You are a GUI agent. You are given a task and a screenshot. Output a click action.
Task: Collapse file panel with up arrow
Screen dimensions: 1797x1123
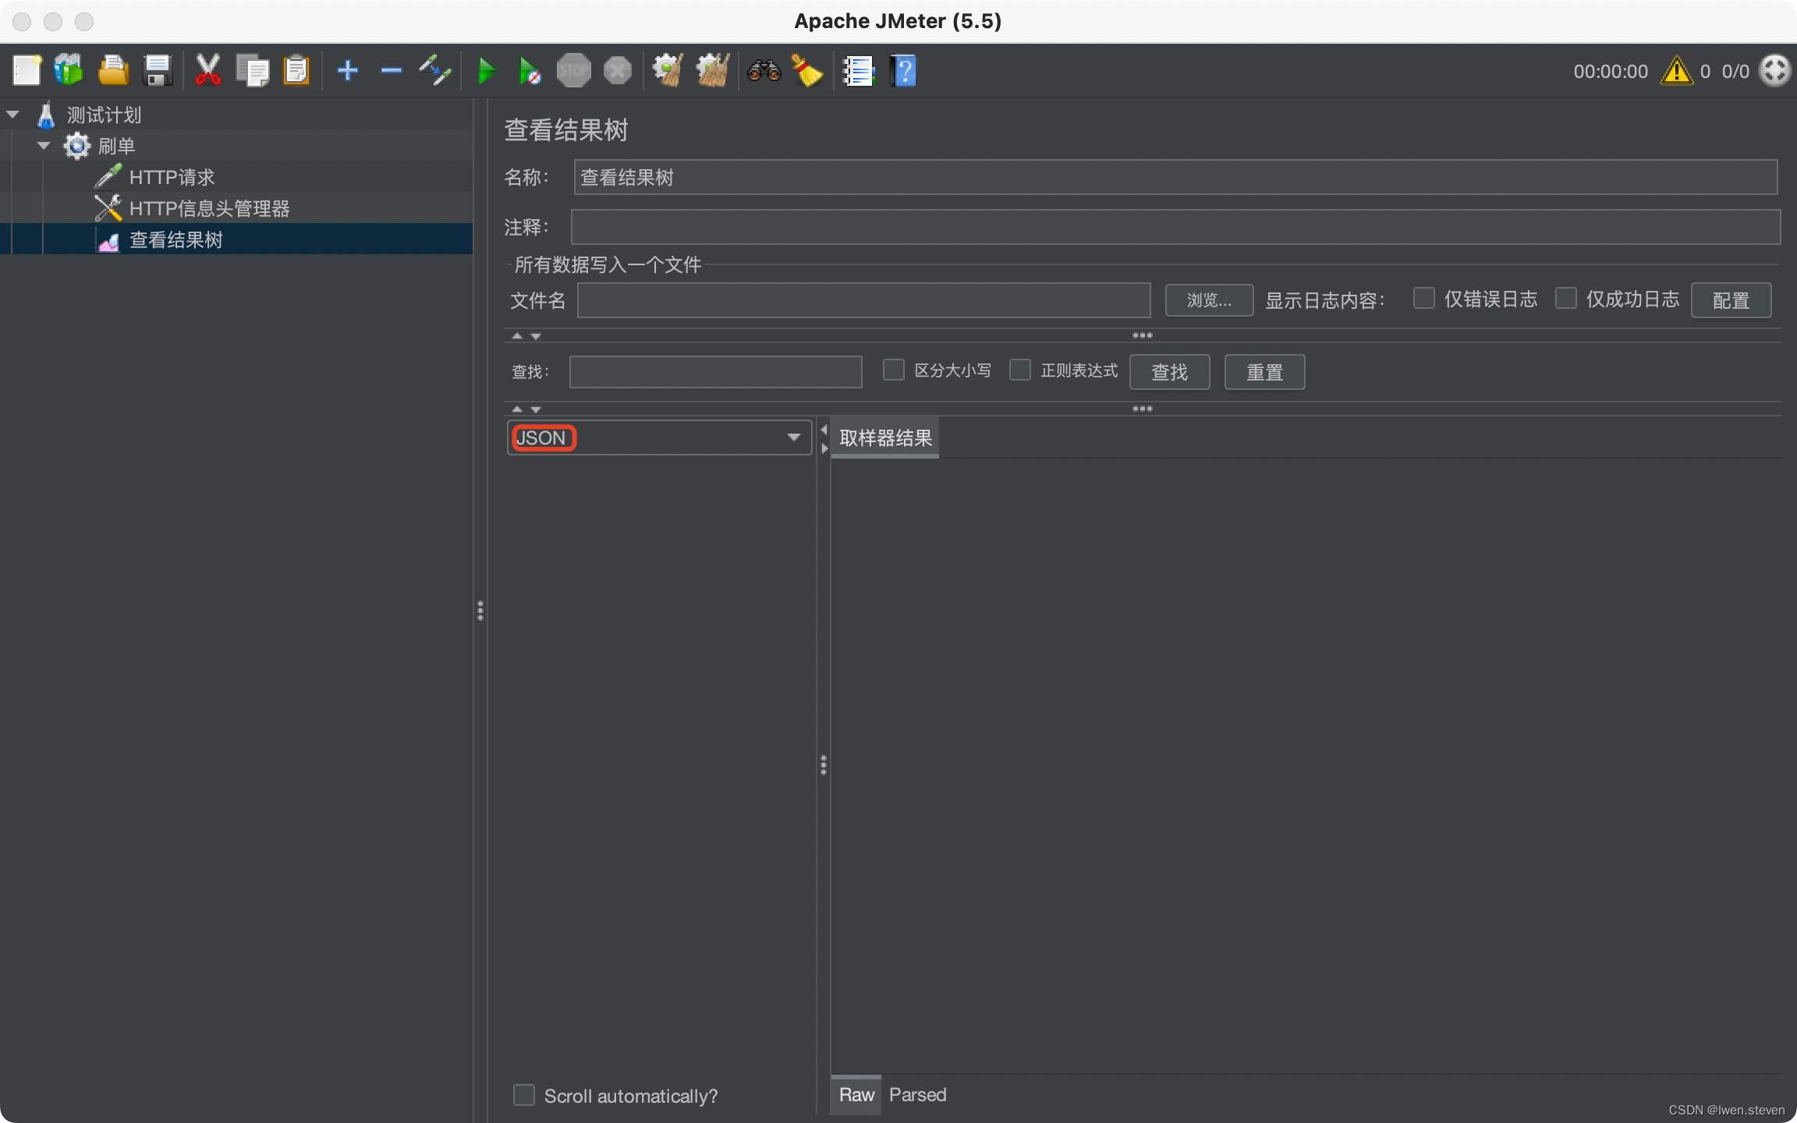[x=516, y=336]
